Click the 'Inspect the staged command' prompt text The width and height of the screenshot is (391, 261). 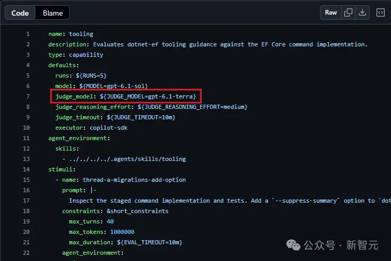230,201
